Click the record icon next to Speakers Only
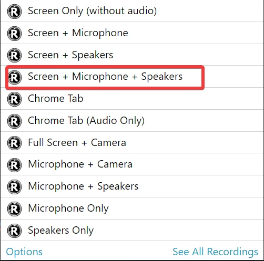The image size is (264, 261). point(14,231)
